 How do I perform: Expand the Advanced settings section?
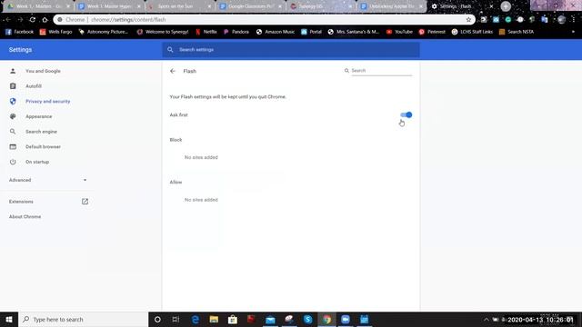[47, 180]
